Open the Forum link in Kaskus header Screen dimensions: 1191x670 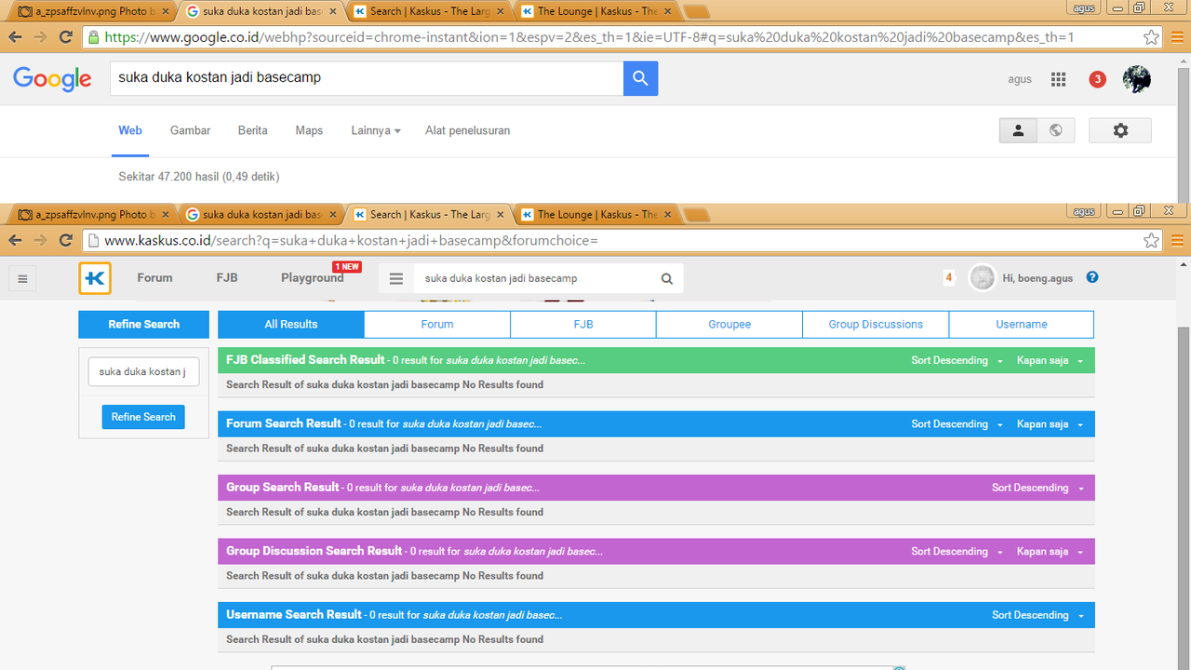coord(154,277)
